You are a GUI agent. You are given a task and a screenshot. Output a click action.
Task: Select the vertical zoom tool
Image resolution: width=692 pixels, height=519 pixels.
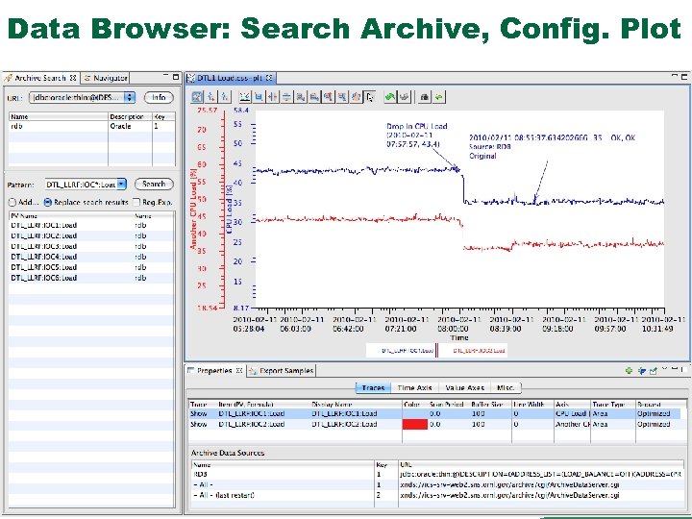[x=286, y=97]
